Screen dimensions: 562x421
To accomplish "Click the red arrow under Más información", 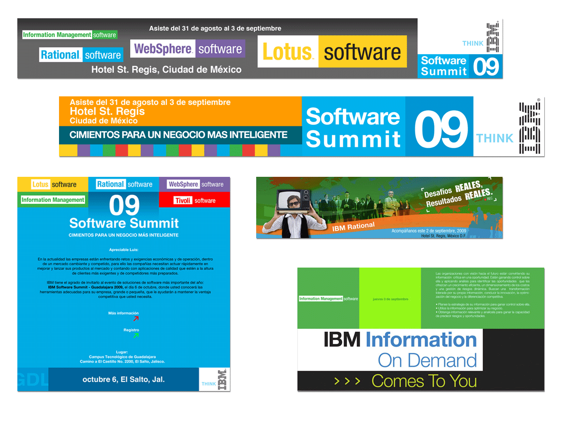I will point(136,319).
